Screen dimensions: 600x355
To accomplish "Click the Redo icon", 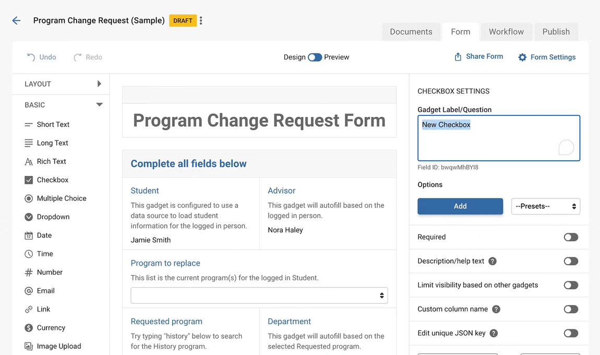I will [77, 57].
